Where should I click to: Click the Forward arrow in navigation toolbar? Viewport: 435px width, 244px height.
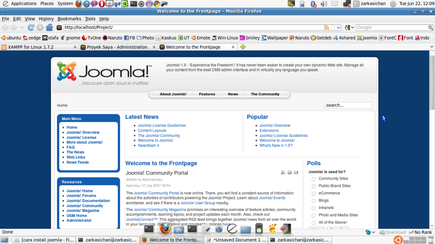[x=14, y=28]
